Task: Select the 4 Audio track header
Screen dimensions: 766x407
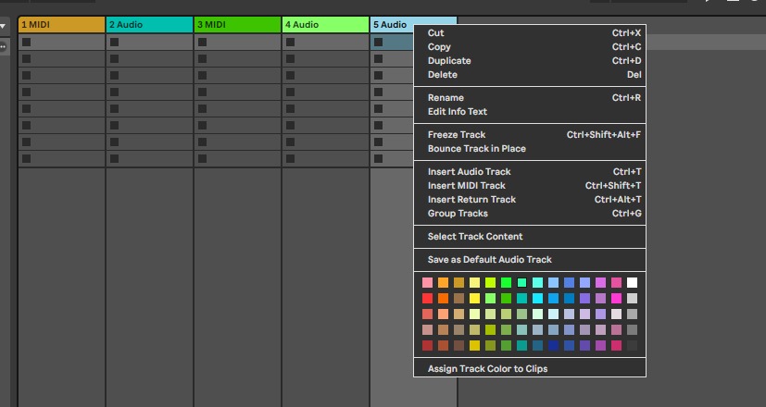Action: (325, 24)
